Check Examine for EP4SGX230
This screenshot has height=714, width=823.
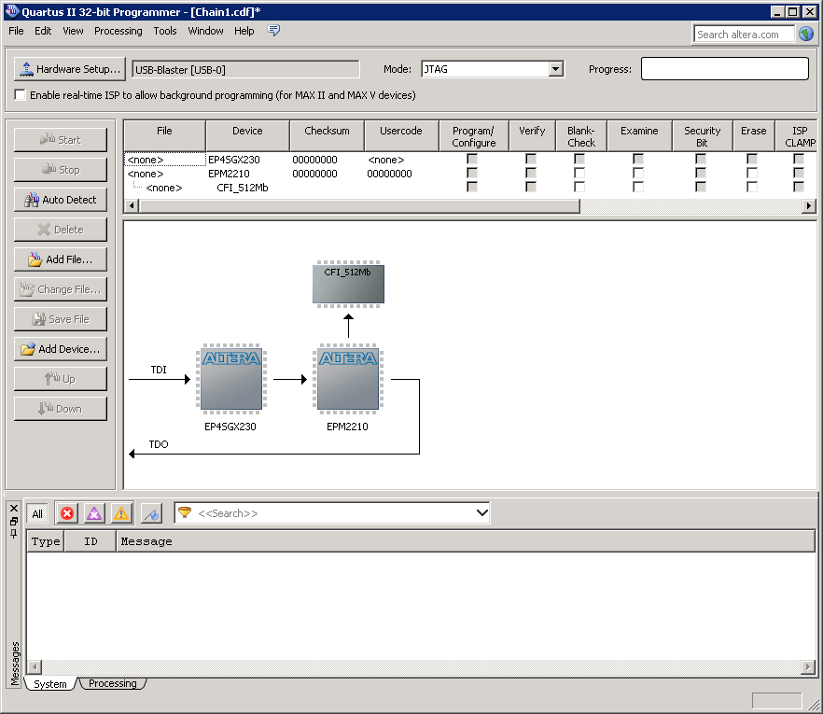[x=638, y=159]
